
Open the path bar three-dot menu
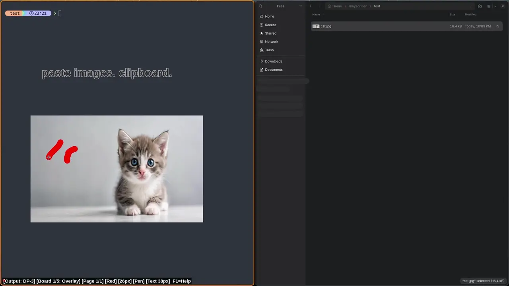click(471, 6)
